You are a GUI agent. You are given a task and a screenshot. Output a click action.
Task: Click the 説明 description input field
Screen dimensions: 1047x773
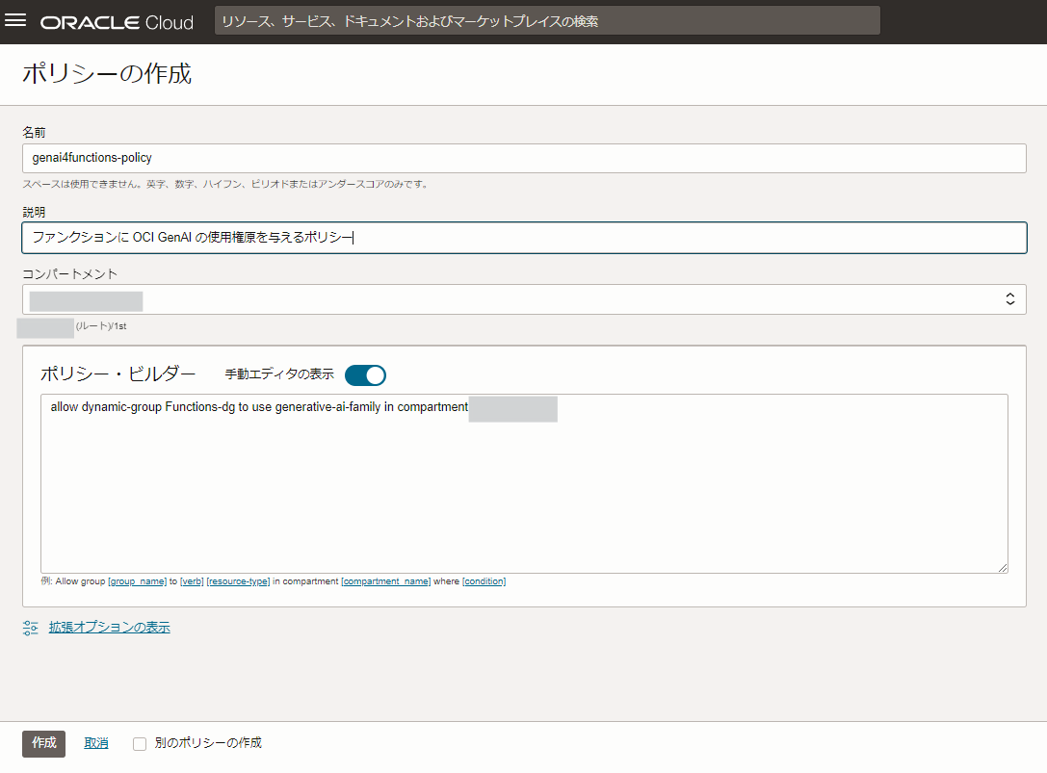[524, 238]
